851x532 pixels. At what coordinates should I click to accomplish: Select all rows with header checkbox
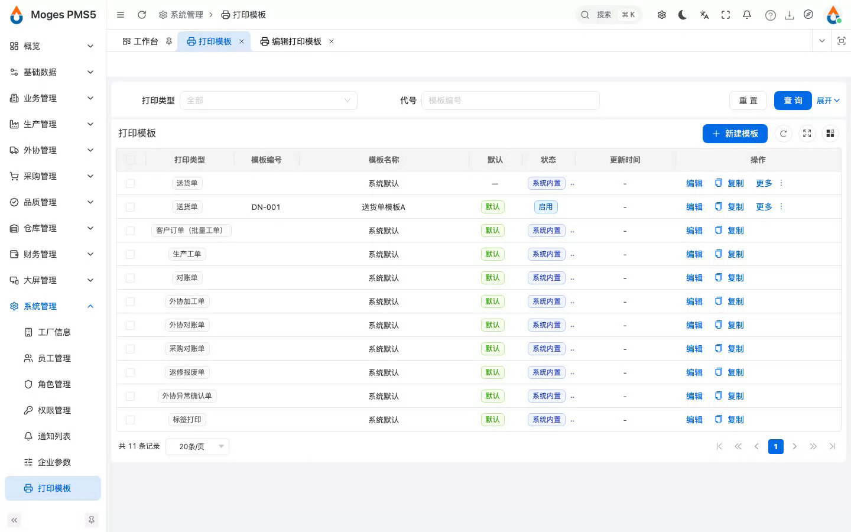(x=131, y=160)
